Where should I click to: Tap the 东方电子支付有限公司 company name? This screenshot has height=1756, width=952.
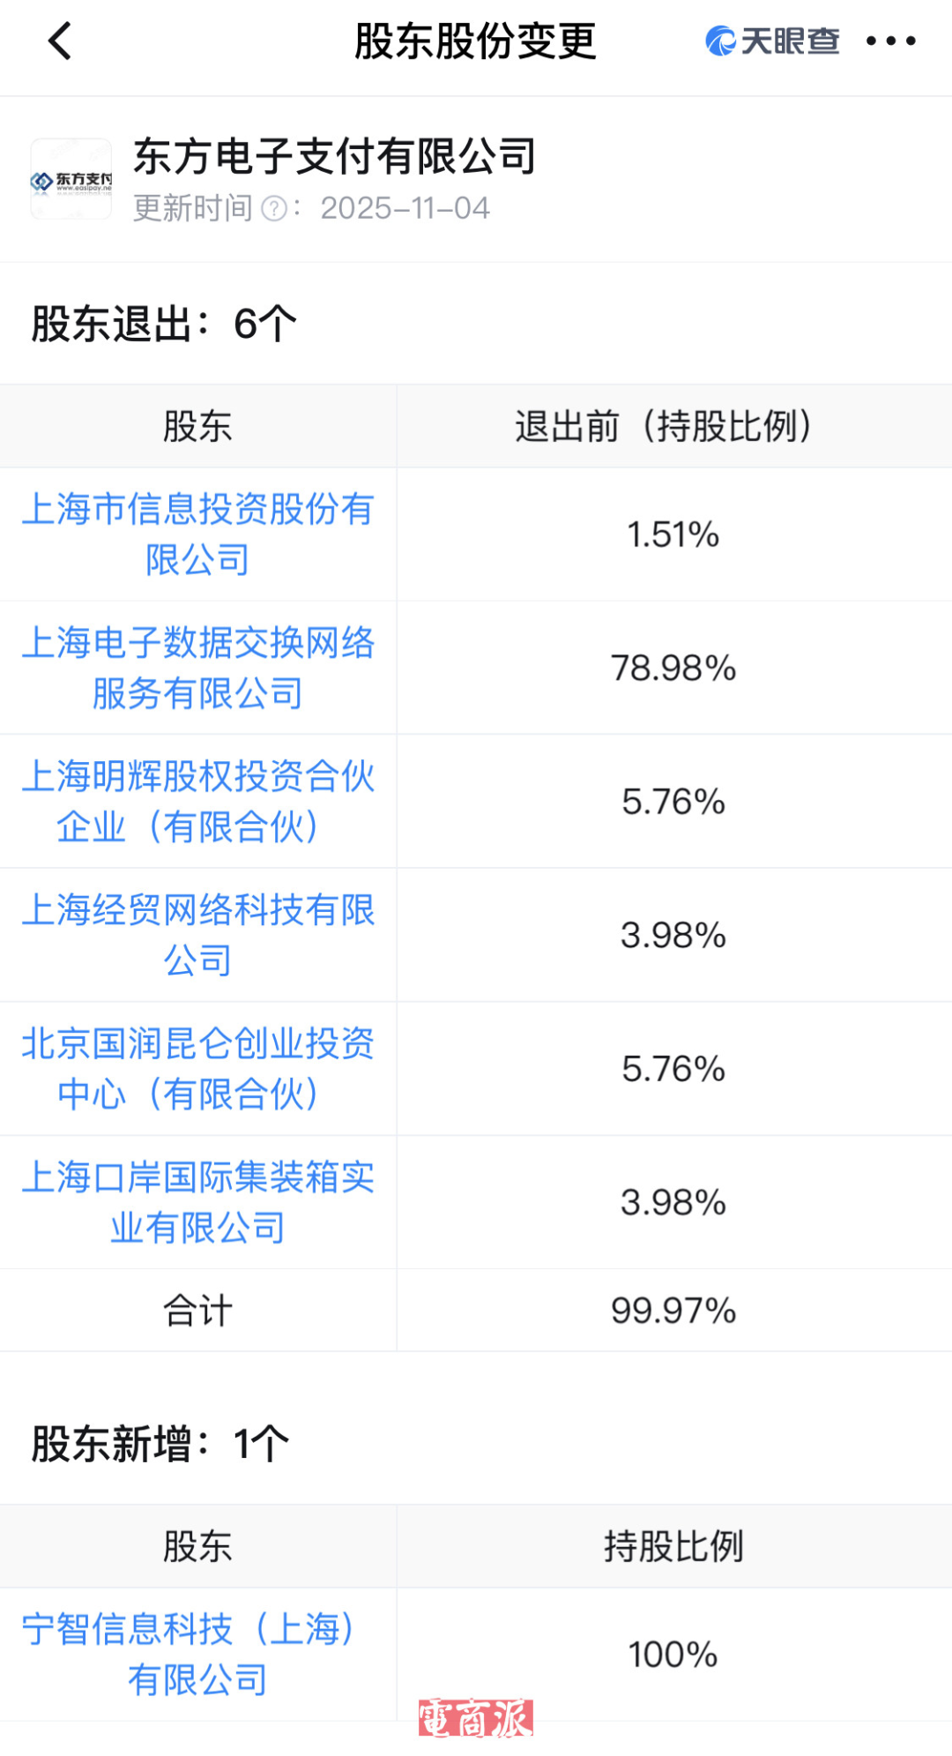(335, 157)
